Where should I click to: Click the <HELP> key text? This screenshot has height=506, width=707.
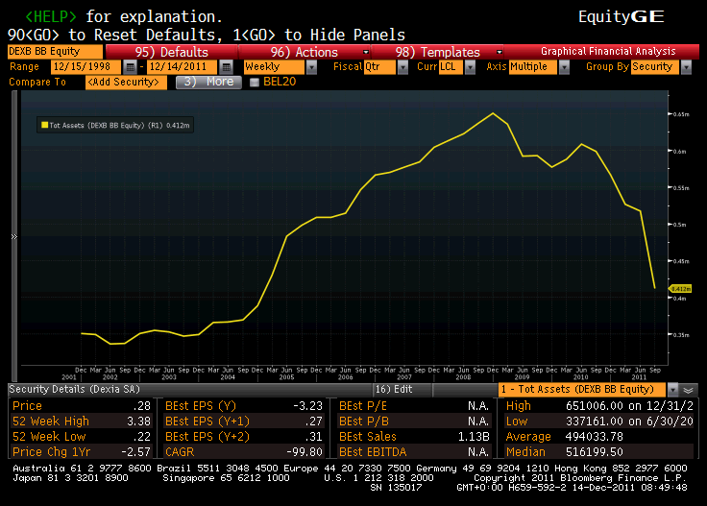51,17
